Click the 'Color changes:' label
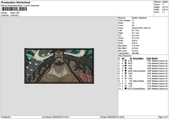This screenshot has width=169, height=119. click(x=124, y=20)
